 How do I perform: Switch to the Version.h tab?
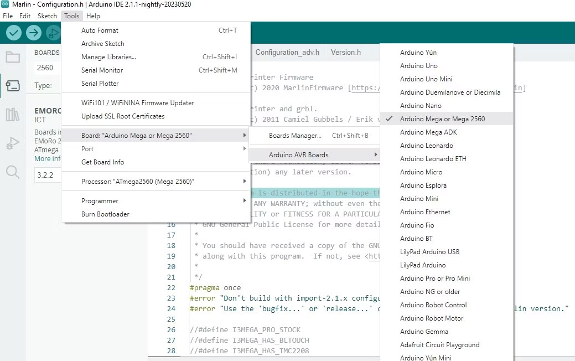(346, 53)
